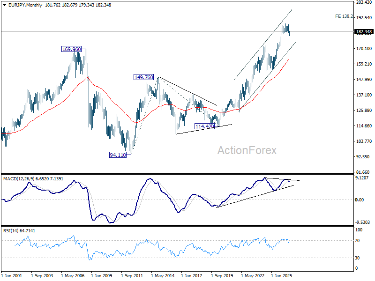Viewport: 375px width, 281px height.
Task: Click the 1 Jan 2001 date marker
Action: [x=12, y=276]
